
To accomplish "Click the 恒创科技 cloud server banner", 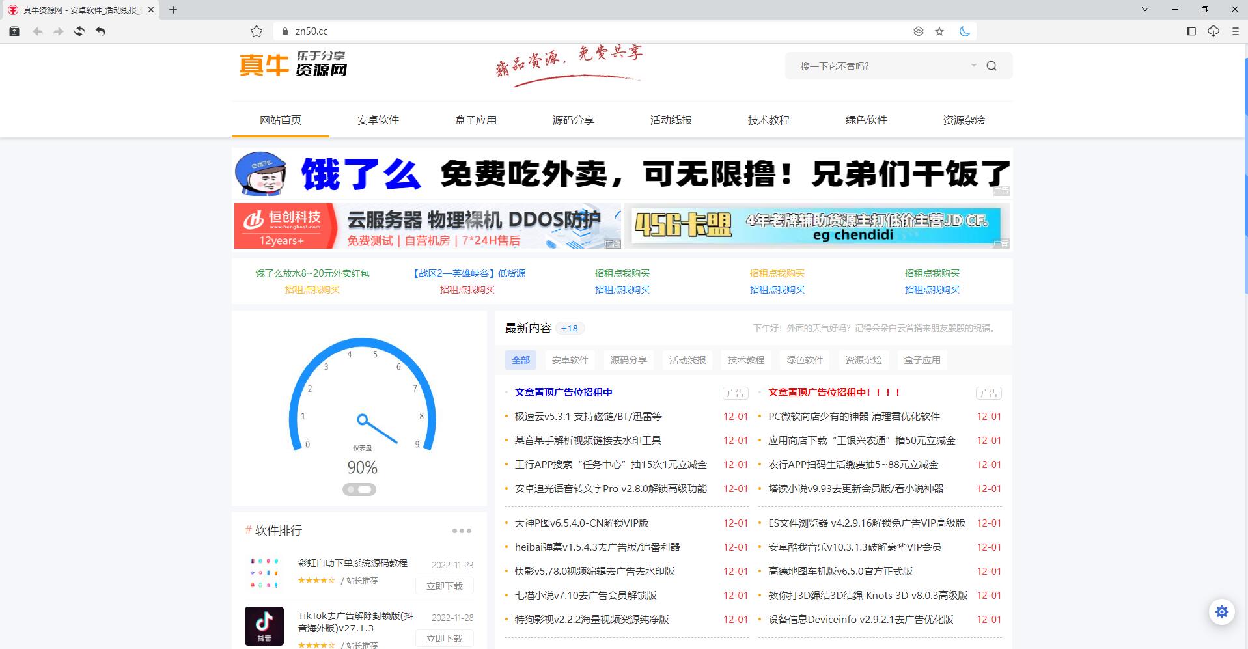I will coord(427,226).
